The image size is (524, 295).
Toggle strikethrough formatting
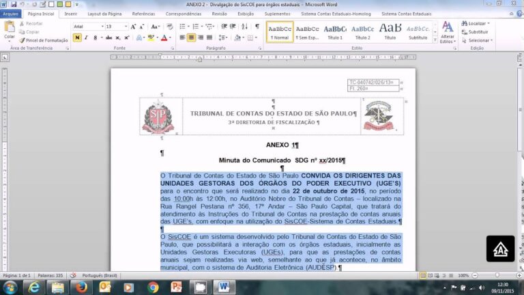point(108,38)
